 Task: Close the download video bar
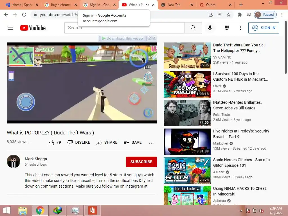[x=154, y=38]
